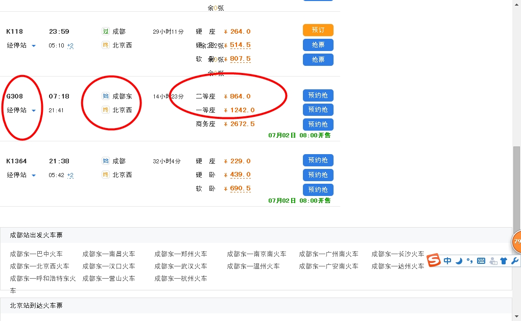Viewport: 521px width, 321px height.
Task: Toggle the Sogou punctuation mode icon
Action: (x=469, y=261)
